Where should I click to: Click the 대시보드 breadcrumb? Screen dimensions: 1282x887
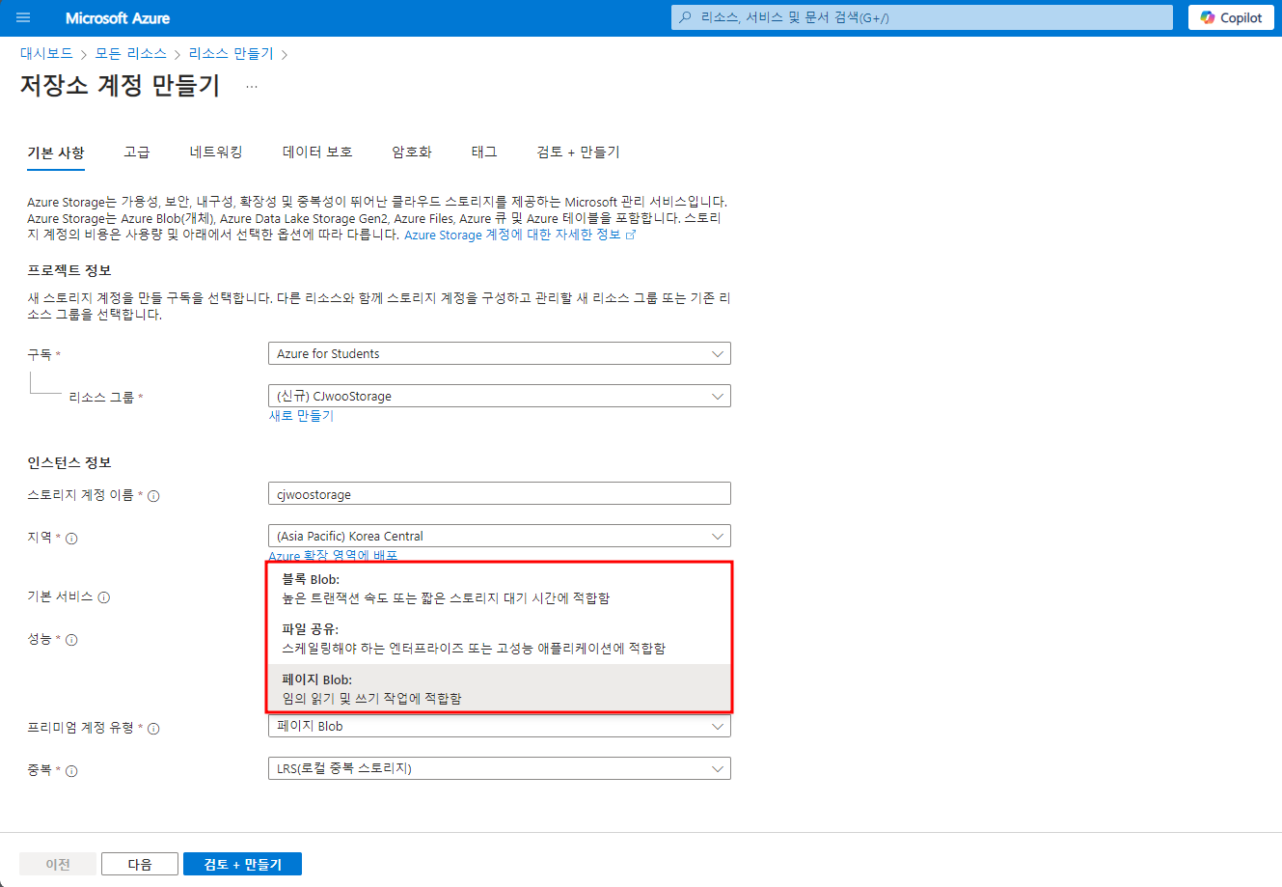click(46, 54)
